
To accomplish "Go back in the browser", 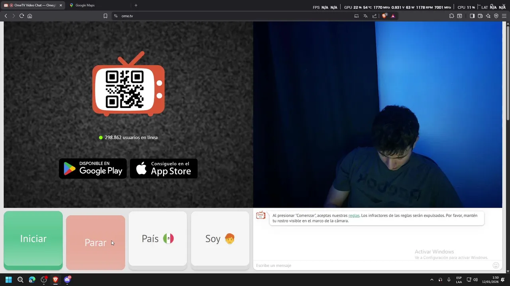I will point(6,16).
